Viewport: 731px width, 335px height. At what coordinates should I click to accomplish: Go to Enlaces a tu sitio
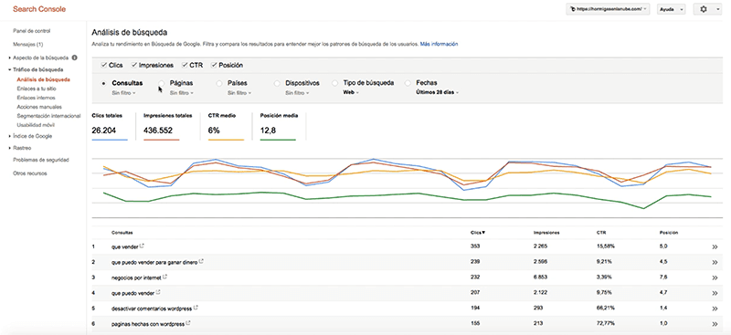37,89
